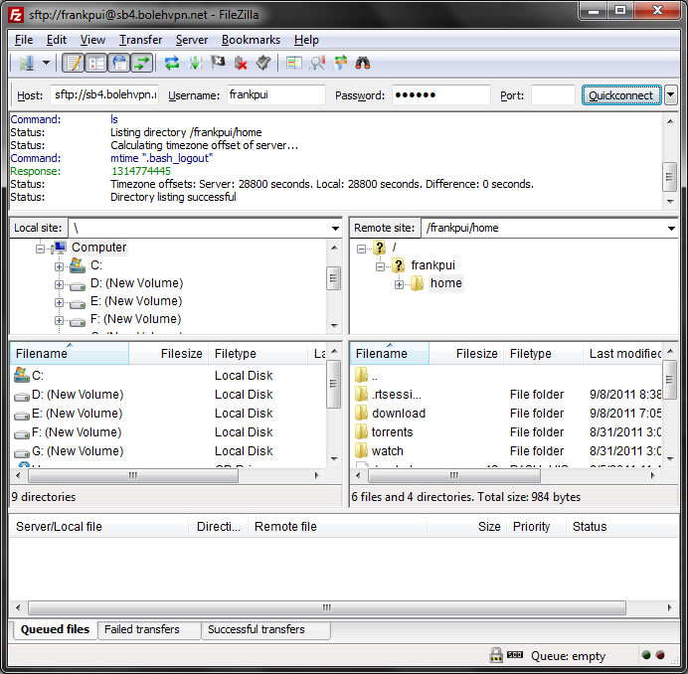Toggle synchronized browsing icon

click(340, 64)
